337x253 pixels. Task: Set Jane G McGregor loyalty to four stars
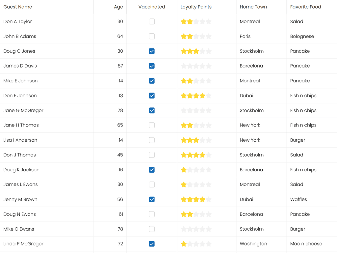[202, 111]
